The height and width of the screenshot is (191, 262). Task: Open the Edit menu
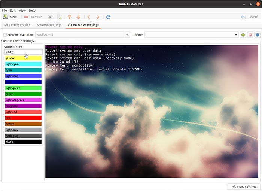tap(13, 10)
